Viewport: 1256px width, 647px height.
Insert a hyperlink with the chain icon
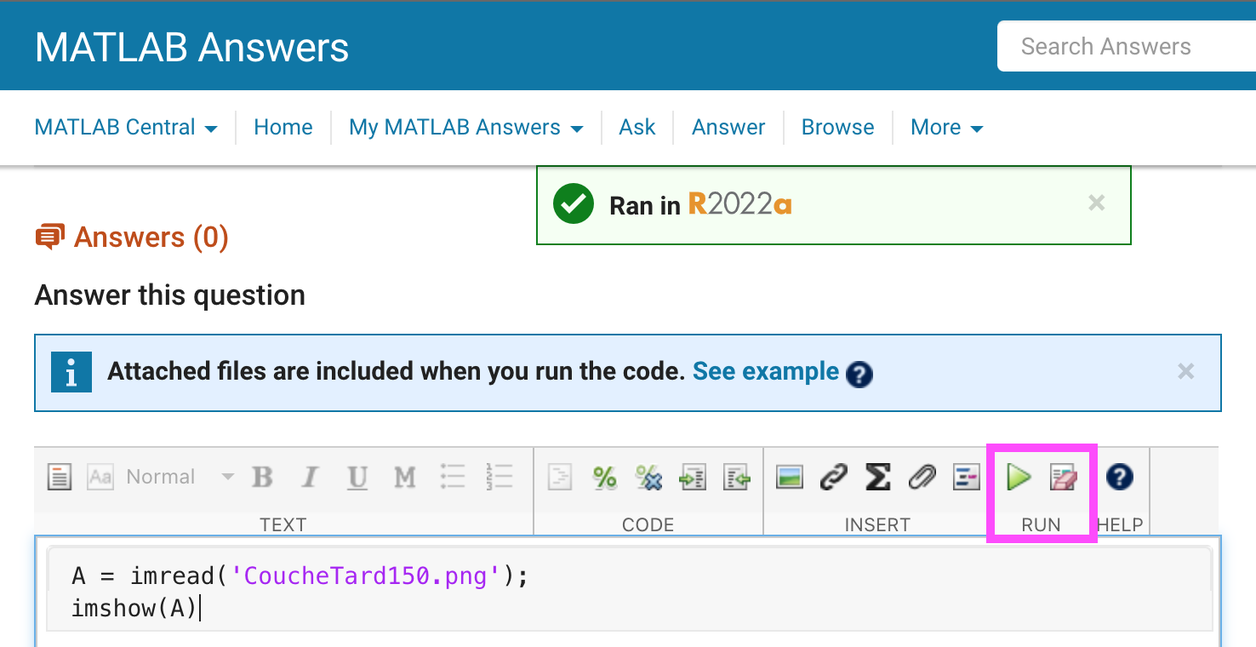click(834, 477)
